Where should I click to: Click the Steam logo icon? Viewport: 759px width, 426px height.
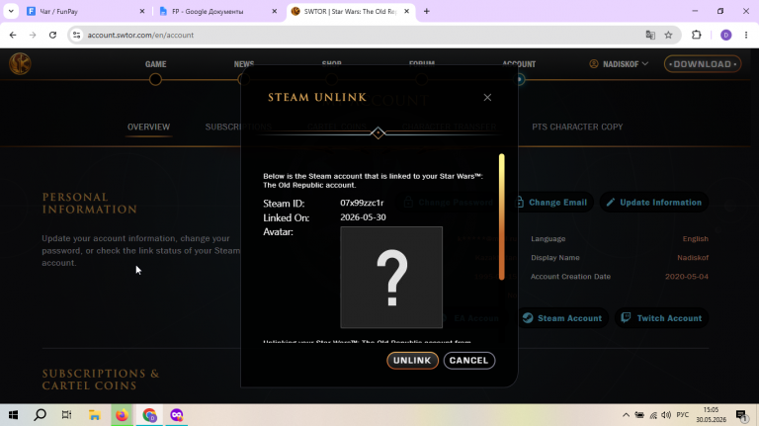(528, 317)
